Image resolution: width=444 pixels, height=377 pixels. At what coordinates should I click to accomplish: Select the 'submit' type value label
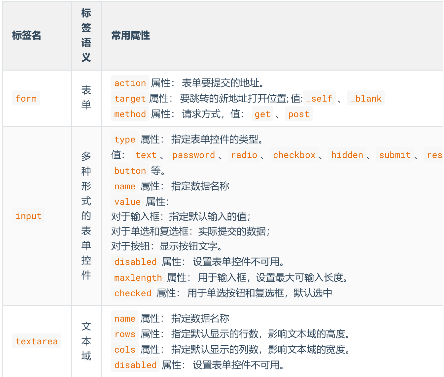pos(394,155)
